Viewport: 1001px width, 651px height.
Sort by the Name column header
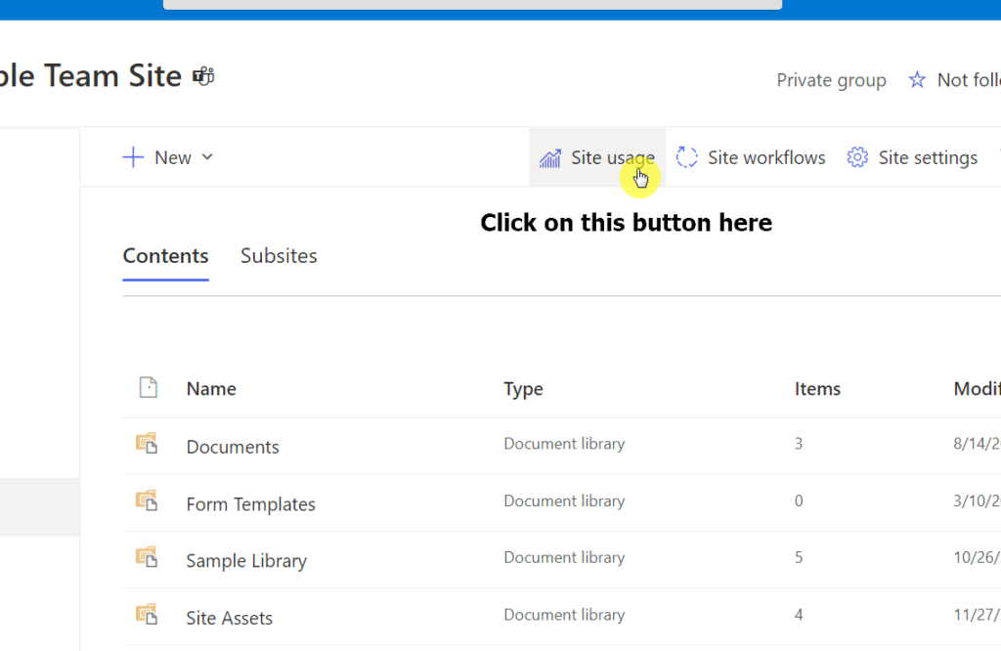click(x=211, y=389)
